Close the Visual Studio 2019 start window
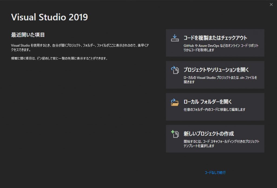This screenshot has height=188, width=277. click(x=271, y=5)
